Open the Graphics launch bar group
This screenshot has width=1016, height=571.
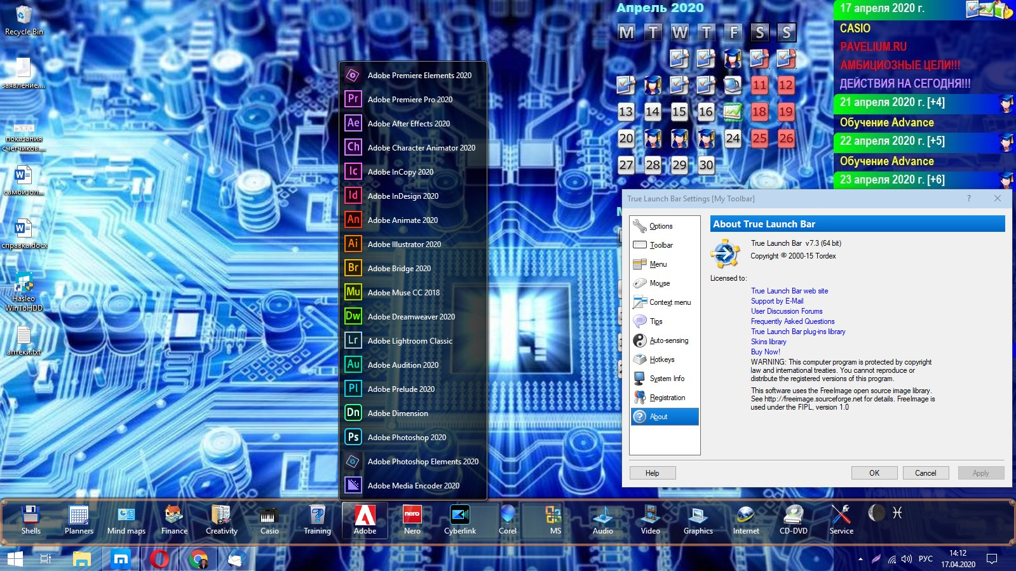click(698, 520)
